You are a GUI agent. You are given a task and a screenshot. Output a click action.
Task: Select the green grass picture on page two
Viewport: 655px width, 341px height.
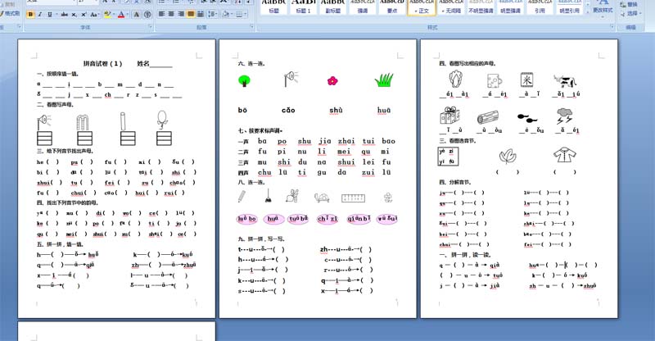tap(384, 80)
